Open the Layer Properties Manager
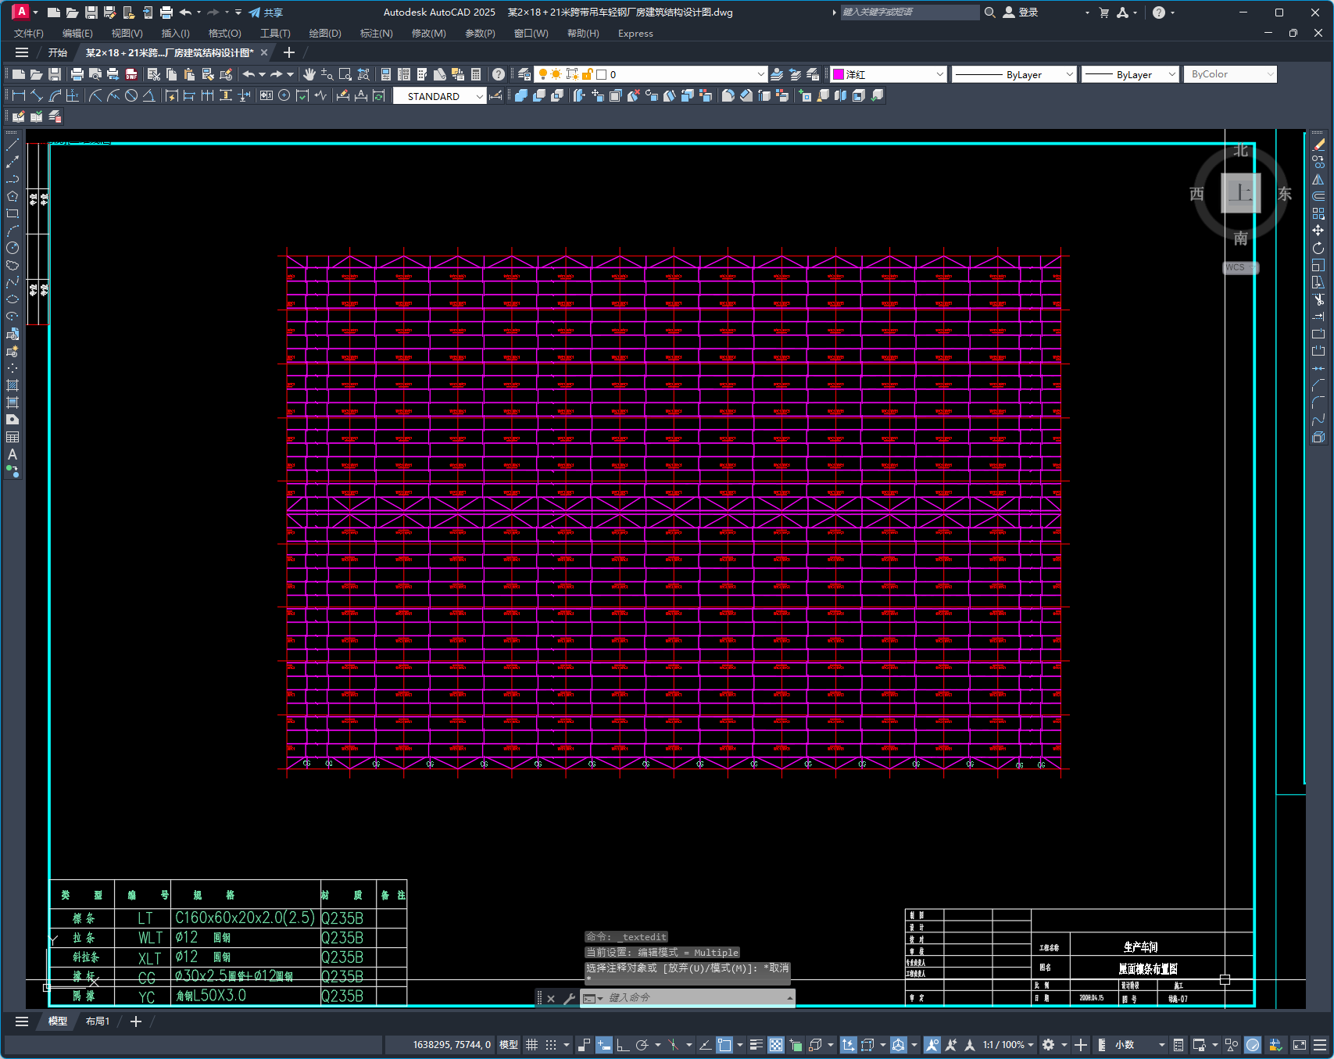This screenshot has width=1334, height=1059. pos(524,74)
